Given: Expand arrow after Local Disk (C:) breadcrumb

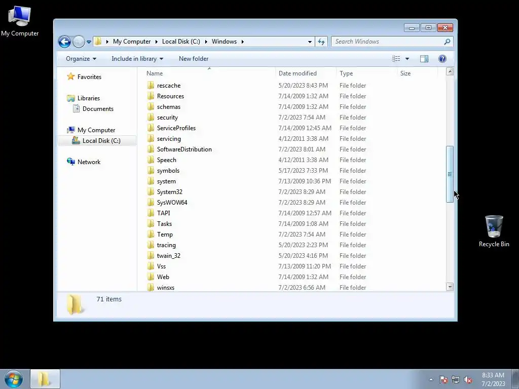Looking at the screenshot, I should coord(206,42).
